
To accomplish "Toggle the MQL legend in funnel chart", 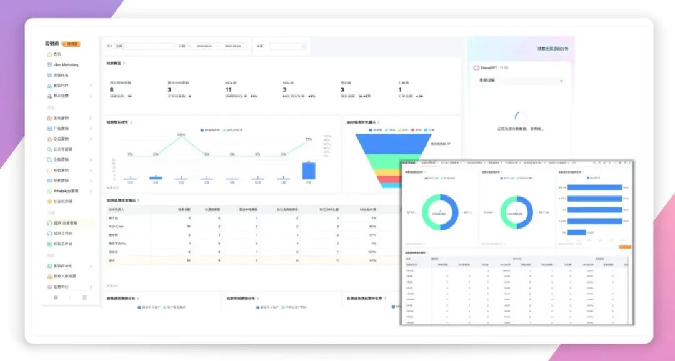I will point(387,130).
